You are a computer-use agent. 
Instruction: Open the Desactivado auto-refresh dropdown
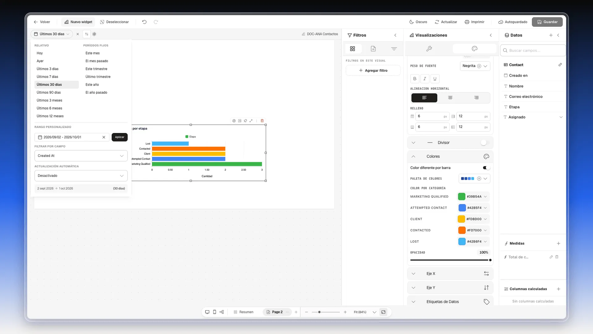click(x=81, y=176)
